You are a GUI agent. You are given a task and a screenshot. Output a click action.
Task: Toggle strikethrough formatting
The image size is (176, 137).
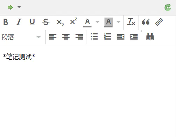(x=46, y=22)
